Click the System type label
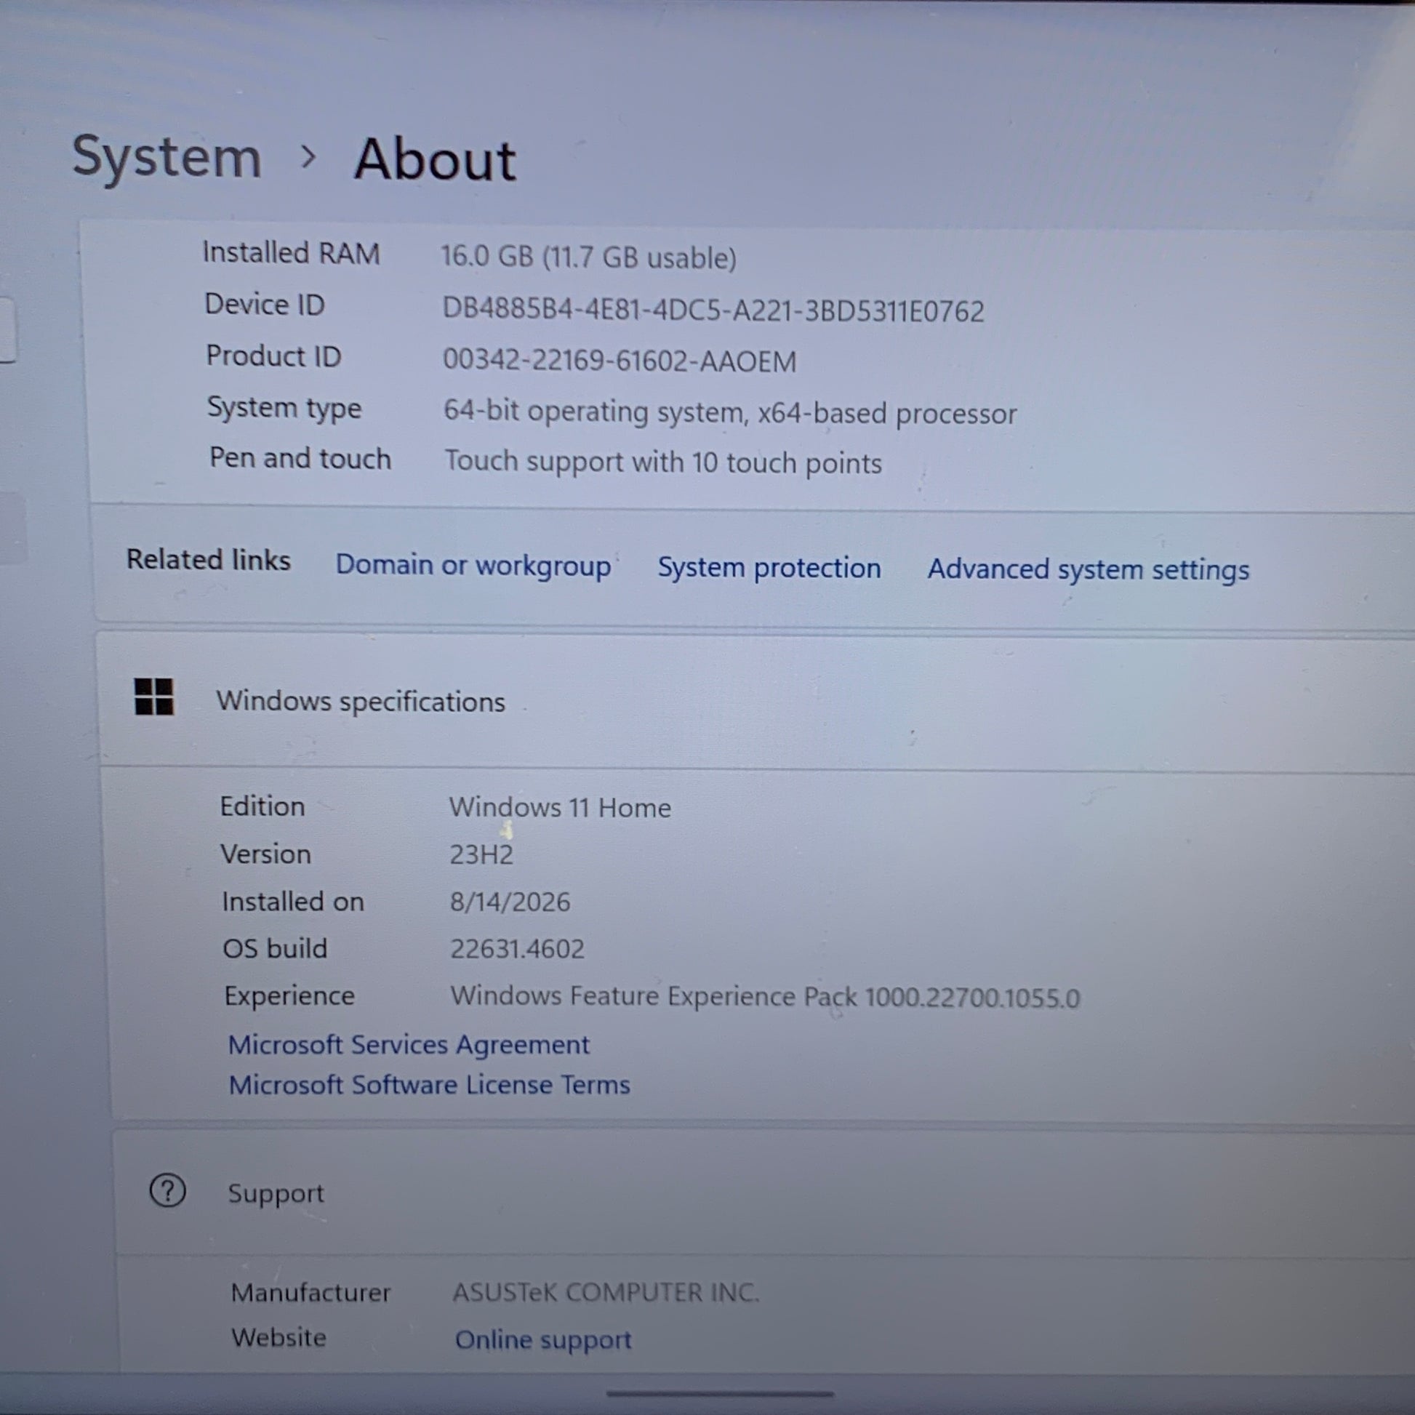 tap(284, 408)
